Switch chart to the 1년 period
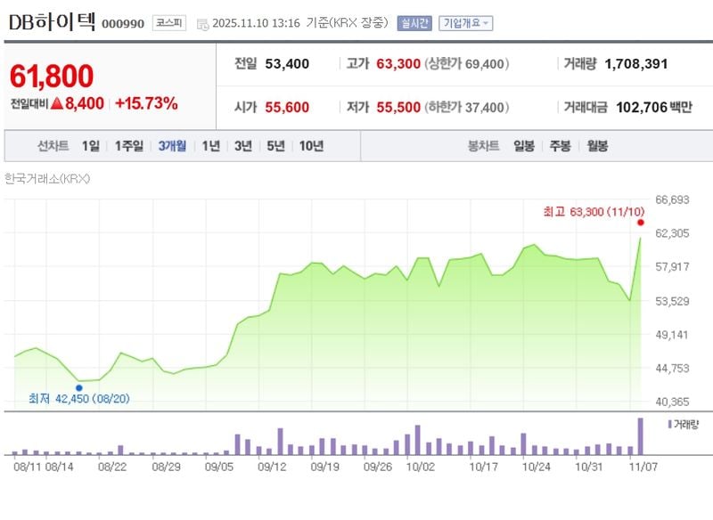This screenshot has height=520, width=713. coord(210,146)
